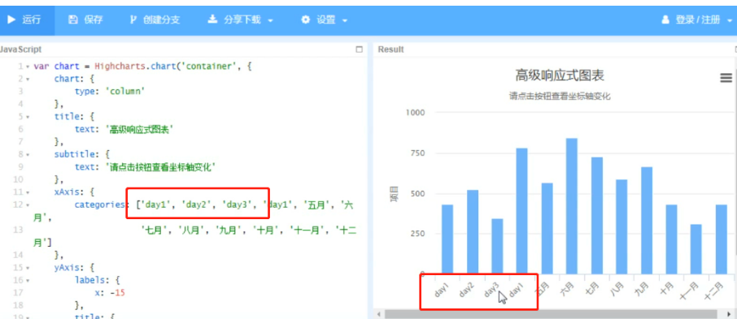Viewport: 737px width, 319px height.
Task: Collapse fold arrow at line 12 categories
Action: click(28, 205)
